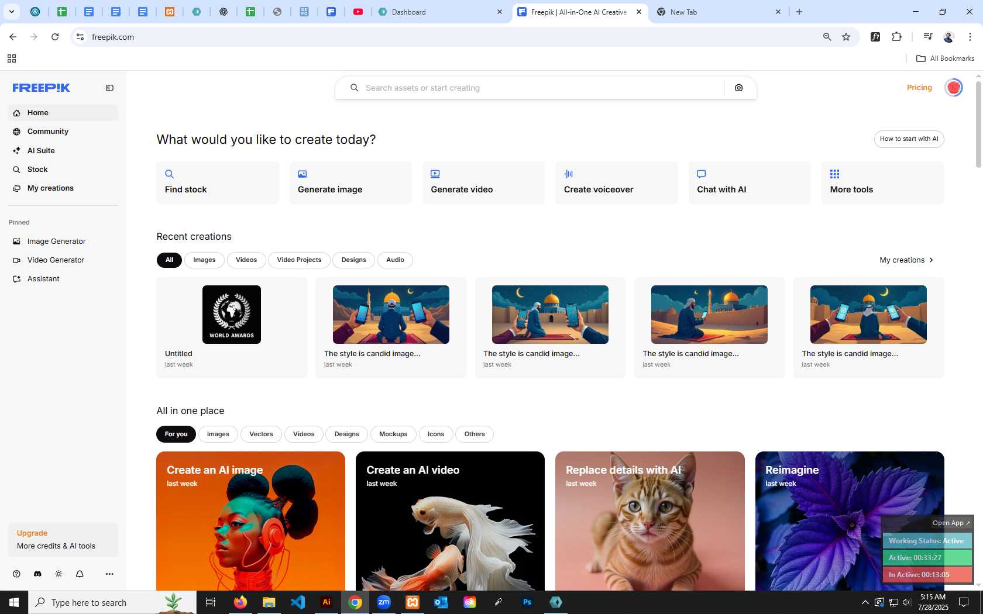The width and height of the screenshot is (983, 614).
Task: Click the Generate video card
Action: point(483,182)
